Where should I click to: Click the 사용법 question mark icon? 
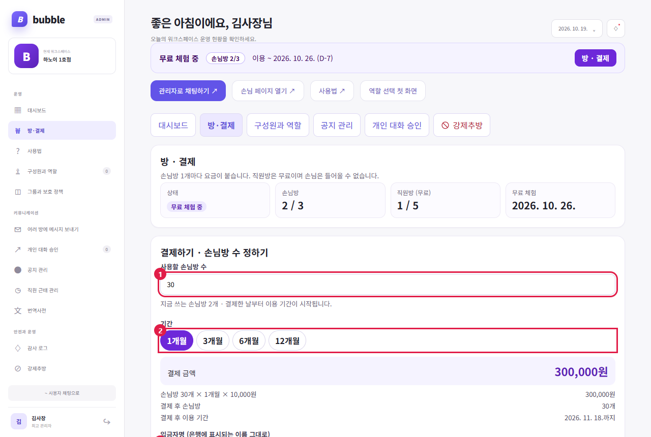pos(18,151)
